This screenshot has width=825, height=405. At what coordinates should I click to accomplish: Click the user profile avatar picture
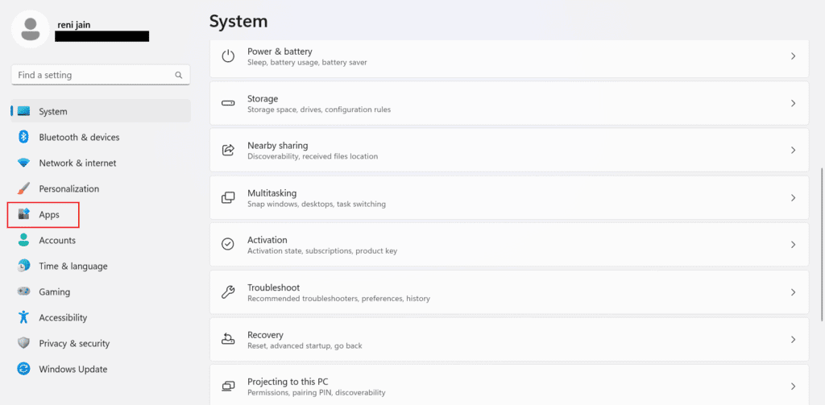click(x=31, y=29)
